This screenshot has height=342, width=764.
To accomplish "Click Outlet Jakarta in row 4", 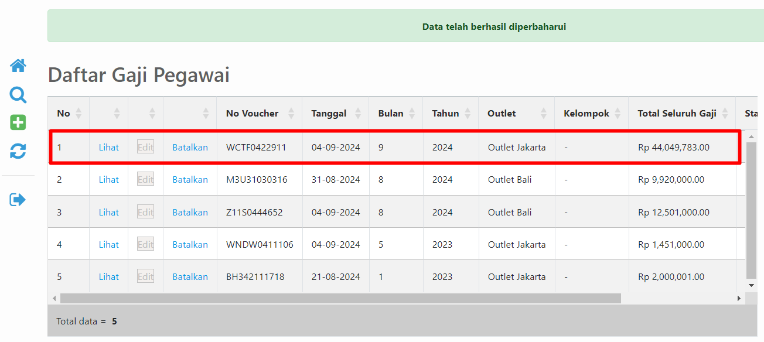I will pyautogui.click(x=517, y=245).
